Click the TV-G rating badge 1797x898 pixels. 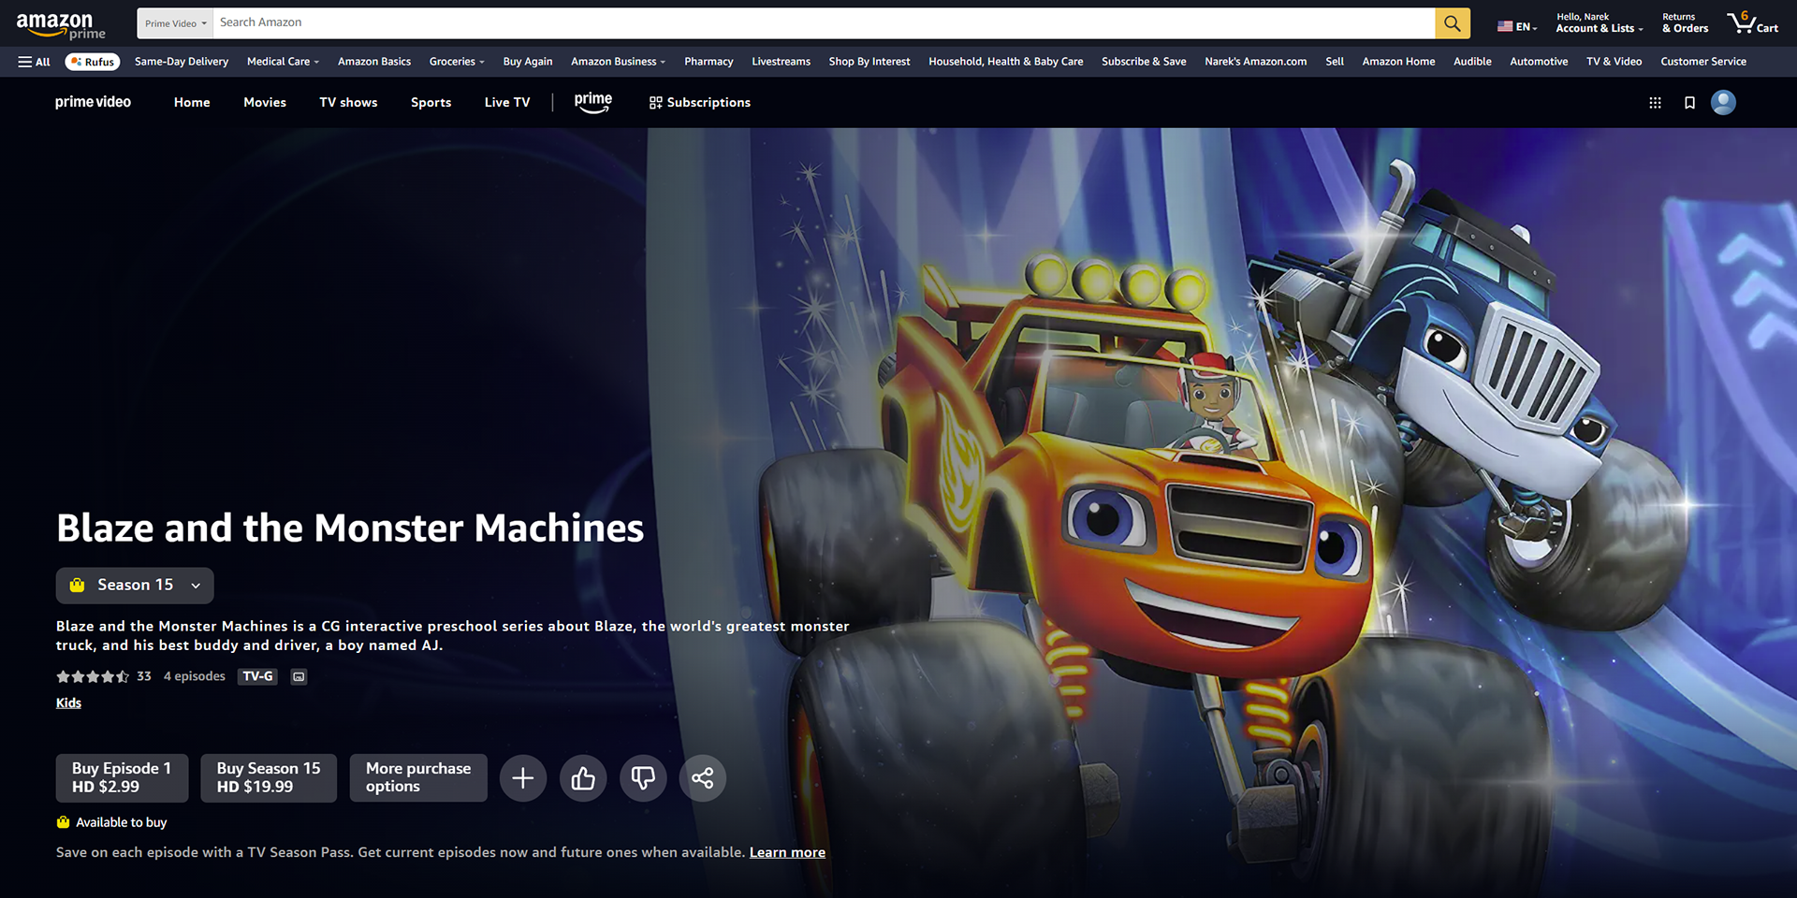257,676
